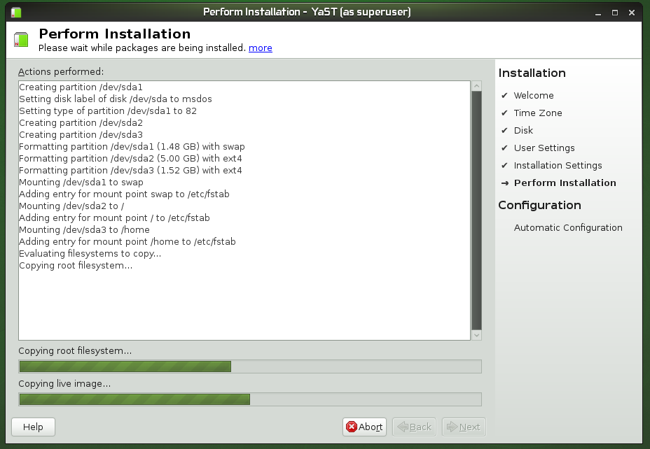Click the 'Copying live image' progress bar

point(250,399)
